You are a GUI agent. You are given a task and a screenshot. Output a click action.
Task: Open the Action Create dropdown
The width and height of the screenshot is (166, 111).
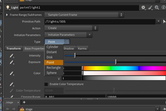(71, 28)
